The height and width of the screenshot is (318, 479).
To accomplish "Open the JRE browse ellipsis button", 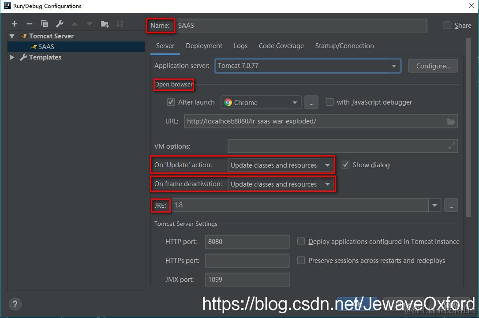I will point(451,205).
